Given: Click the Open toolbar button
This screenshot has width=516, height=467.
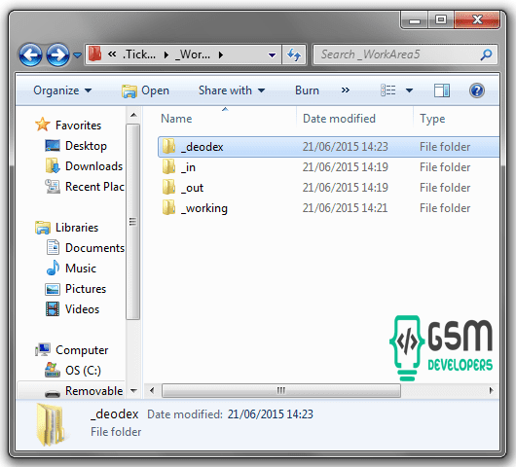Looking at the screenshot, I should click(145, 90).
